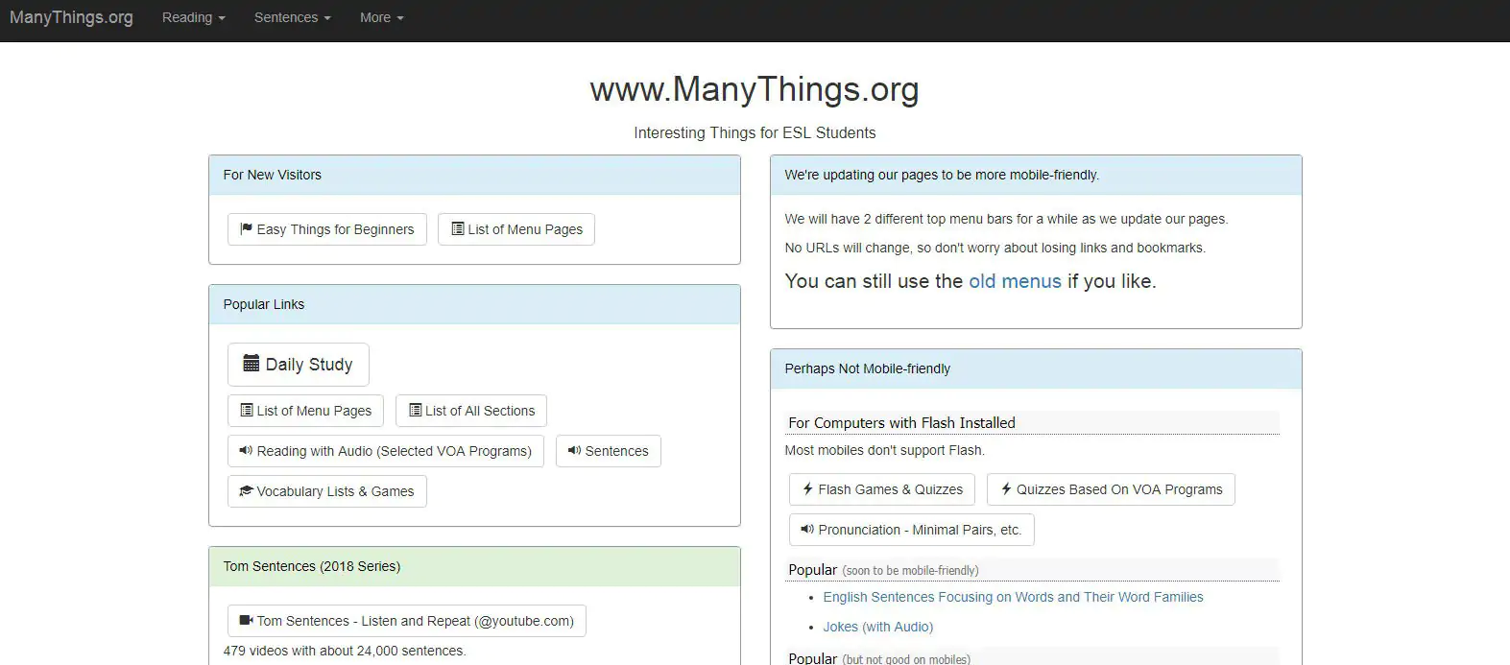Follow the old menus link
Screen dimensions: 1510x665
click(x=1015, y=281)
